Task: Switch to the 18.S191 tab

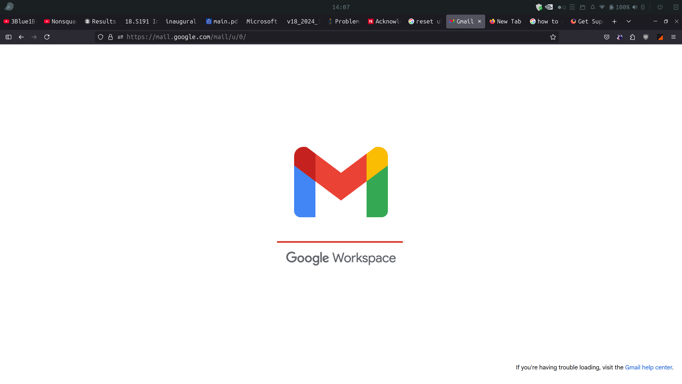Action: [141, 21]
